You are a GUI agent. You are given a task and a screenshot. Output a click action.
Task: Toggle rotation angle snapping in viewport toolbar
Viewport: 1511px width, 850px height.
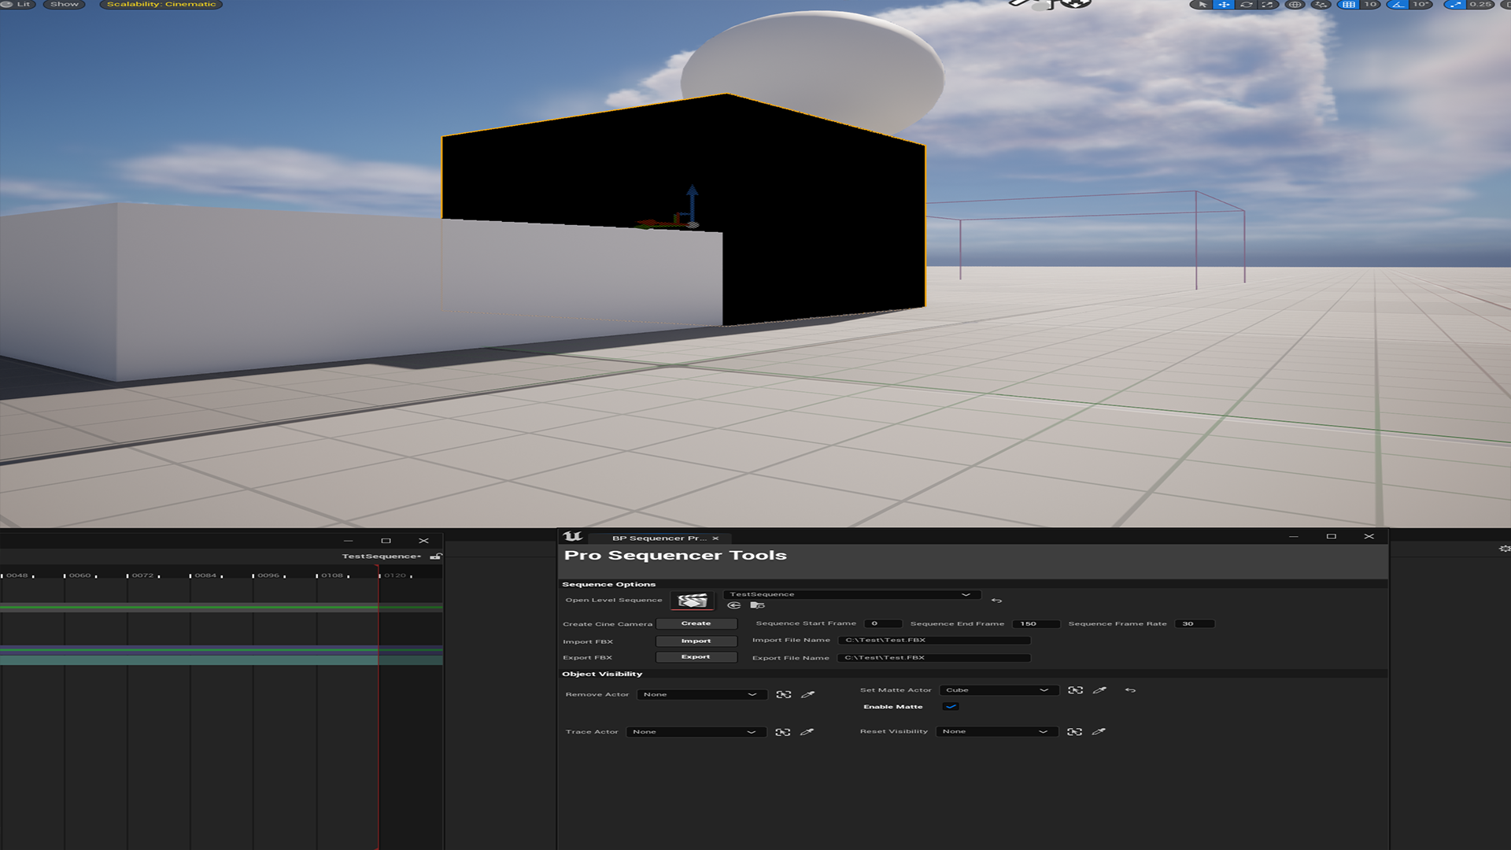(1398, 5)
